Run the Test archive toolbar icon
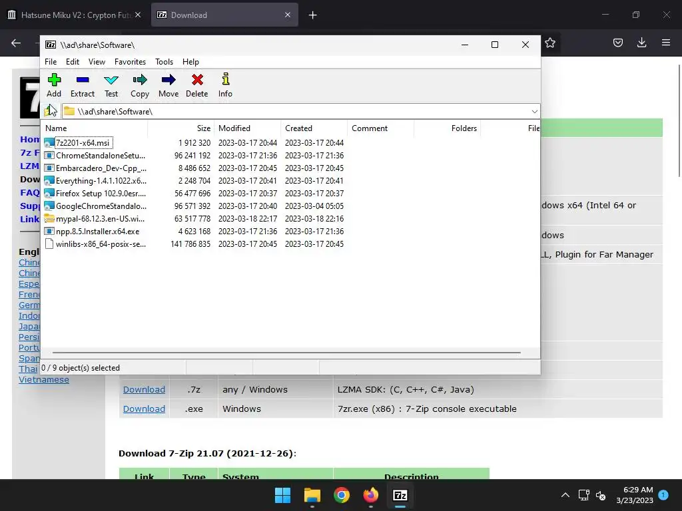This screenshot has width=682, height=511. [111, 80]
